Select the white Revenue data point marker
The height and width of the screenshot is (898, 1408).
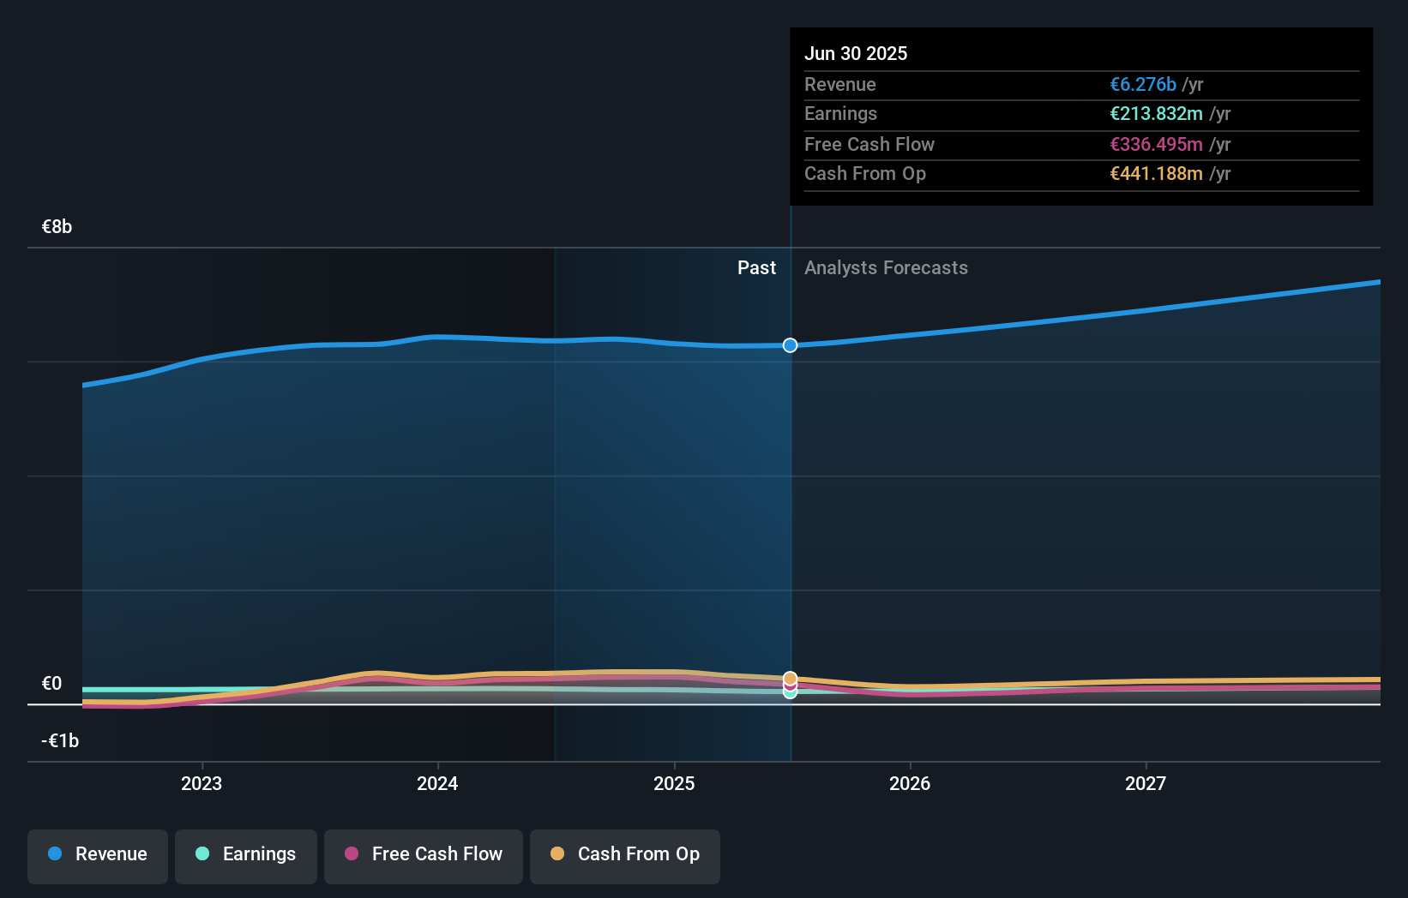point(789,345)
